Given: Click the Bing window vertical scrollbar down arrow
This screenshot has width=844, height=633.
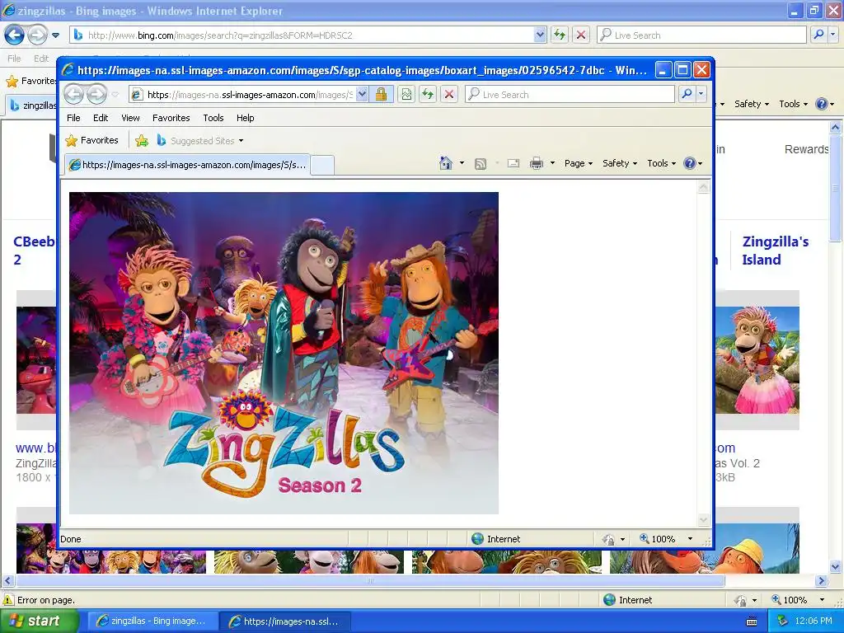Looking at the screenshot, I should click(836, 566).
